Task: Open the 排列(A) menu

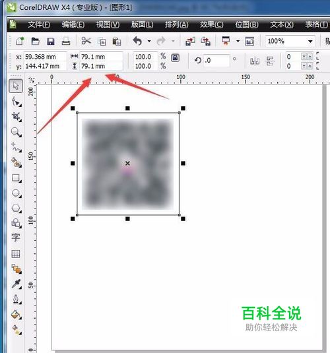Action: tap(177, 24)
